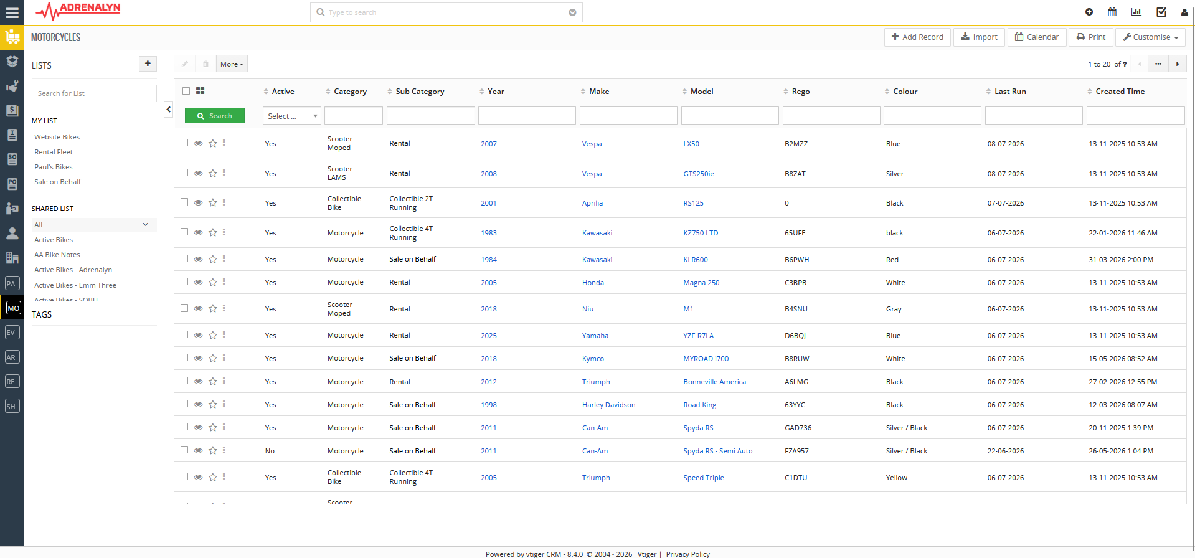Star the Vespa LX50 record
Image resolution: width=1195 pixels, height=558 pixels.
pyautogui.click(x=213, y=144)
